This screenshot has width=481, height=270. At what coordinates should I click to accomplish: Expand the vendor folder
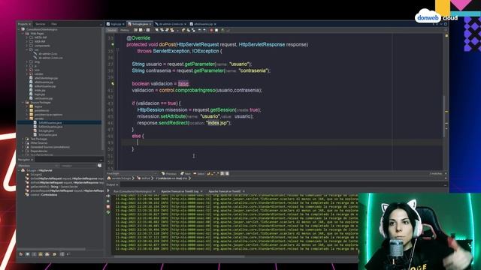(27, 73)
